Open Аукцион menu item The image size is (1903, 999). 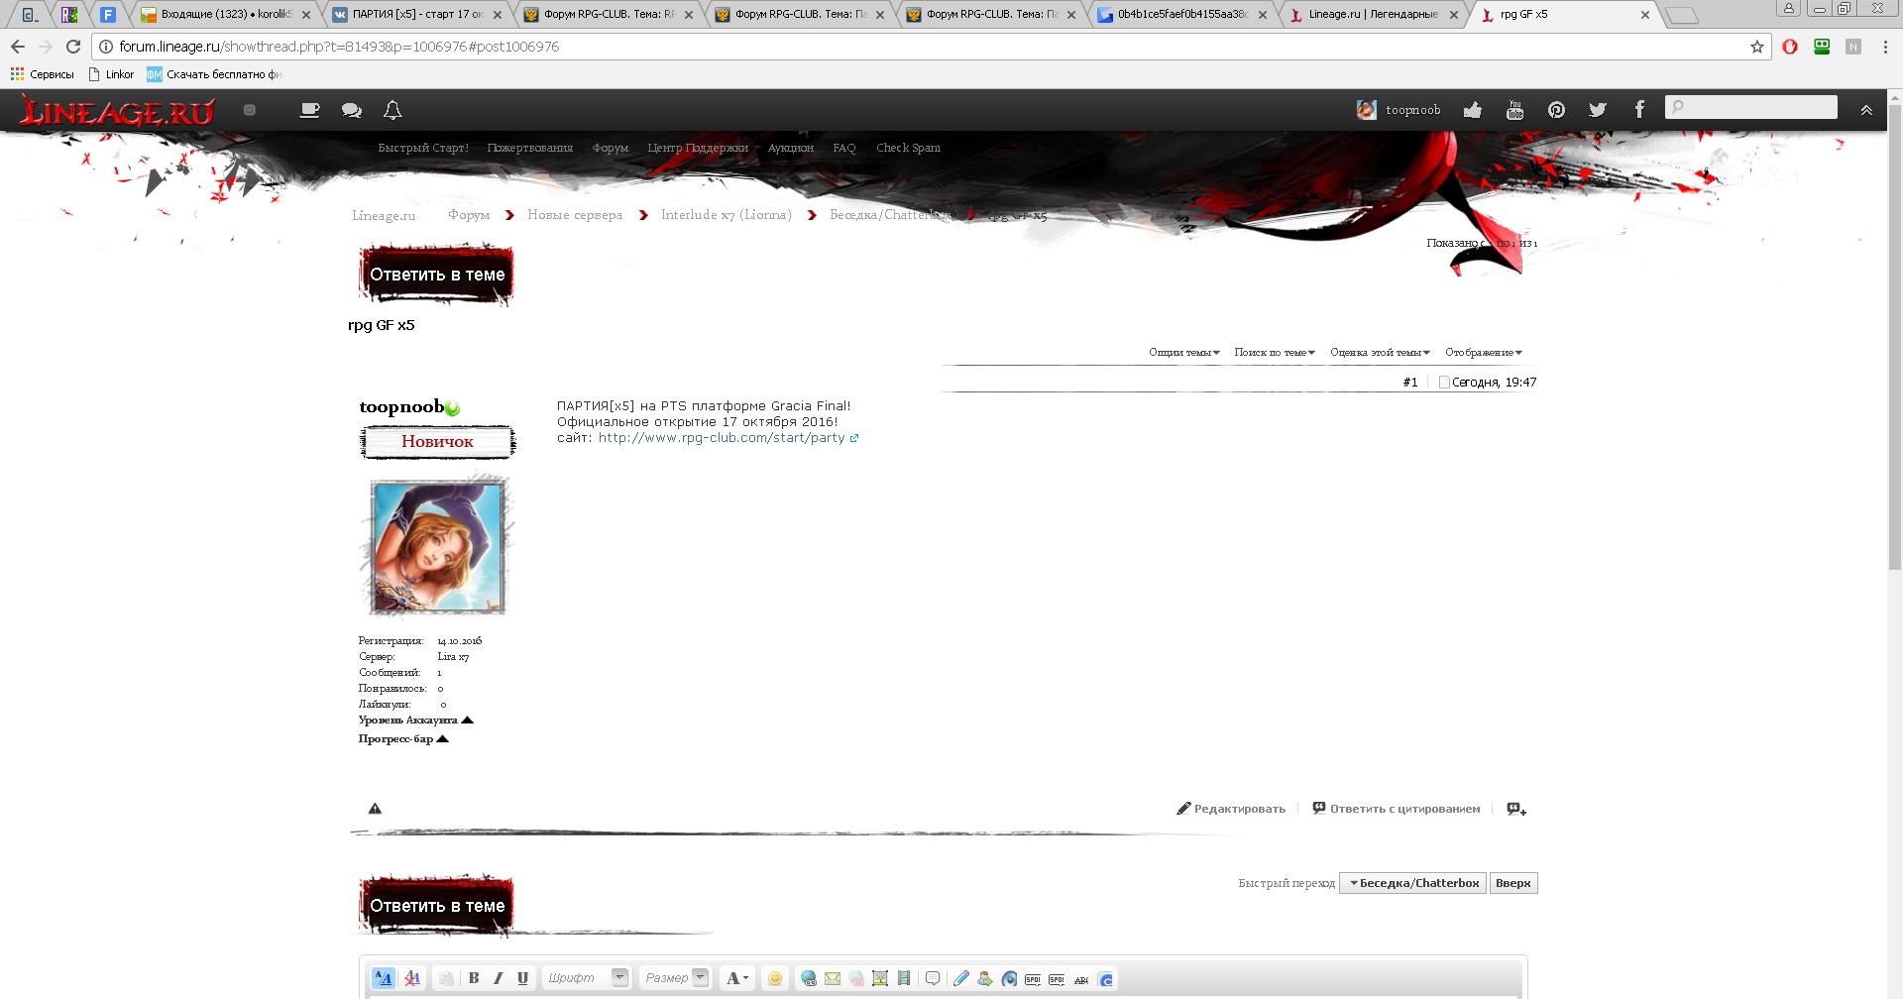790,148
